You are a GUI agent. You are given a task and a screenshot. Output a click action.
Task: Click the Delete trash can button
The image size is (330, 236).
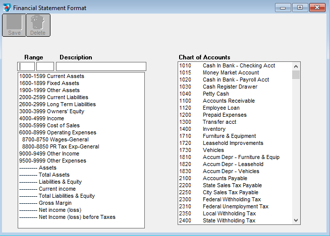click(x=38, y=25)
